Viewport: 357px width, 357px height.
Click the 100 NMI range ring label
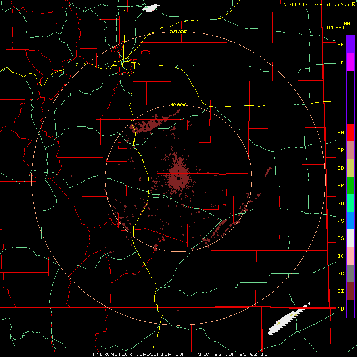pyautogui.click(x=178, y=31)
